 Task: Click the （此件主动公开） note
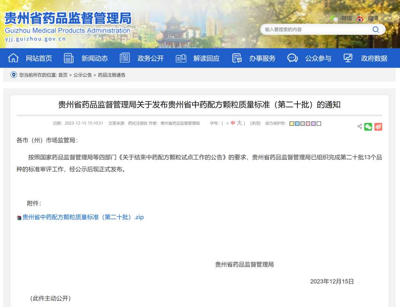[50, 298]
